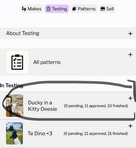Click the Ducky in a Kitty Onesie title
This screenshot has width=136, height=148.
coord(42,106)
